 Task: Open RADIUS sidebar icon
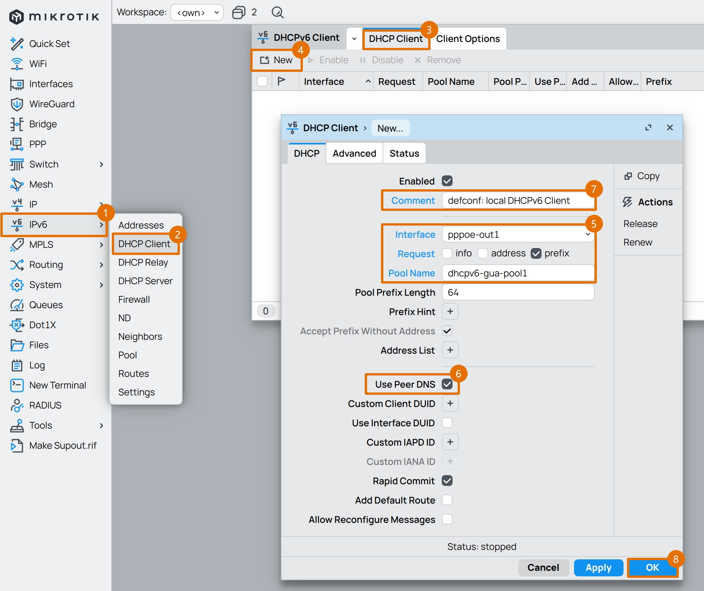pyautogui.click(x=17, y=405)
